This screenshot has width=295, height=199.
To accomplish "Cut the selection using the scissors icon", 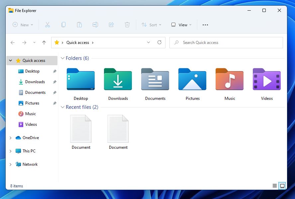I will tap(47, 25).
